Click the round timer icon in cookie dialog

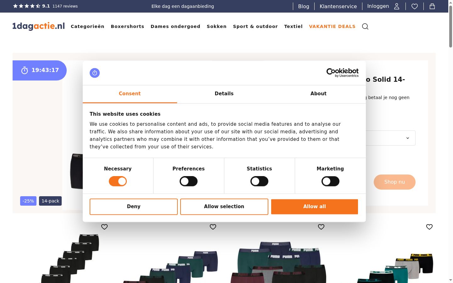95,73
